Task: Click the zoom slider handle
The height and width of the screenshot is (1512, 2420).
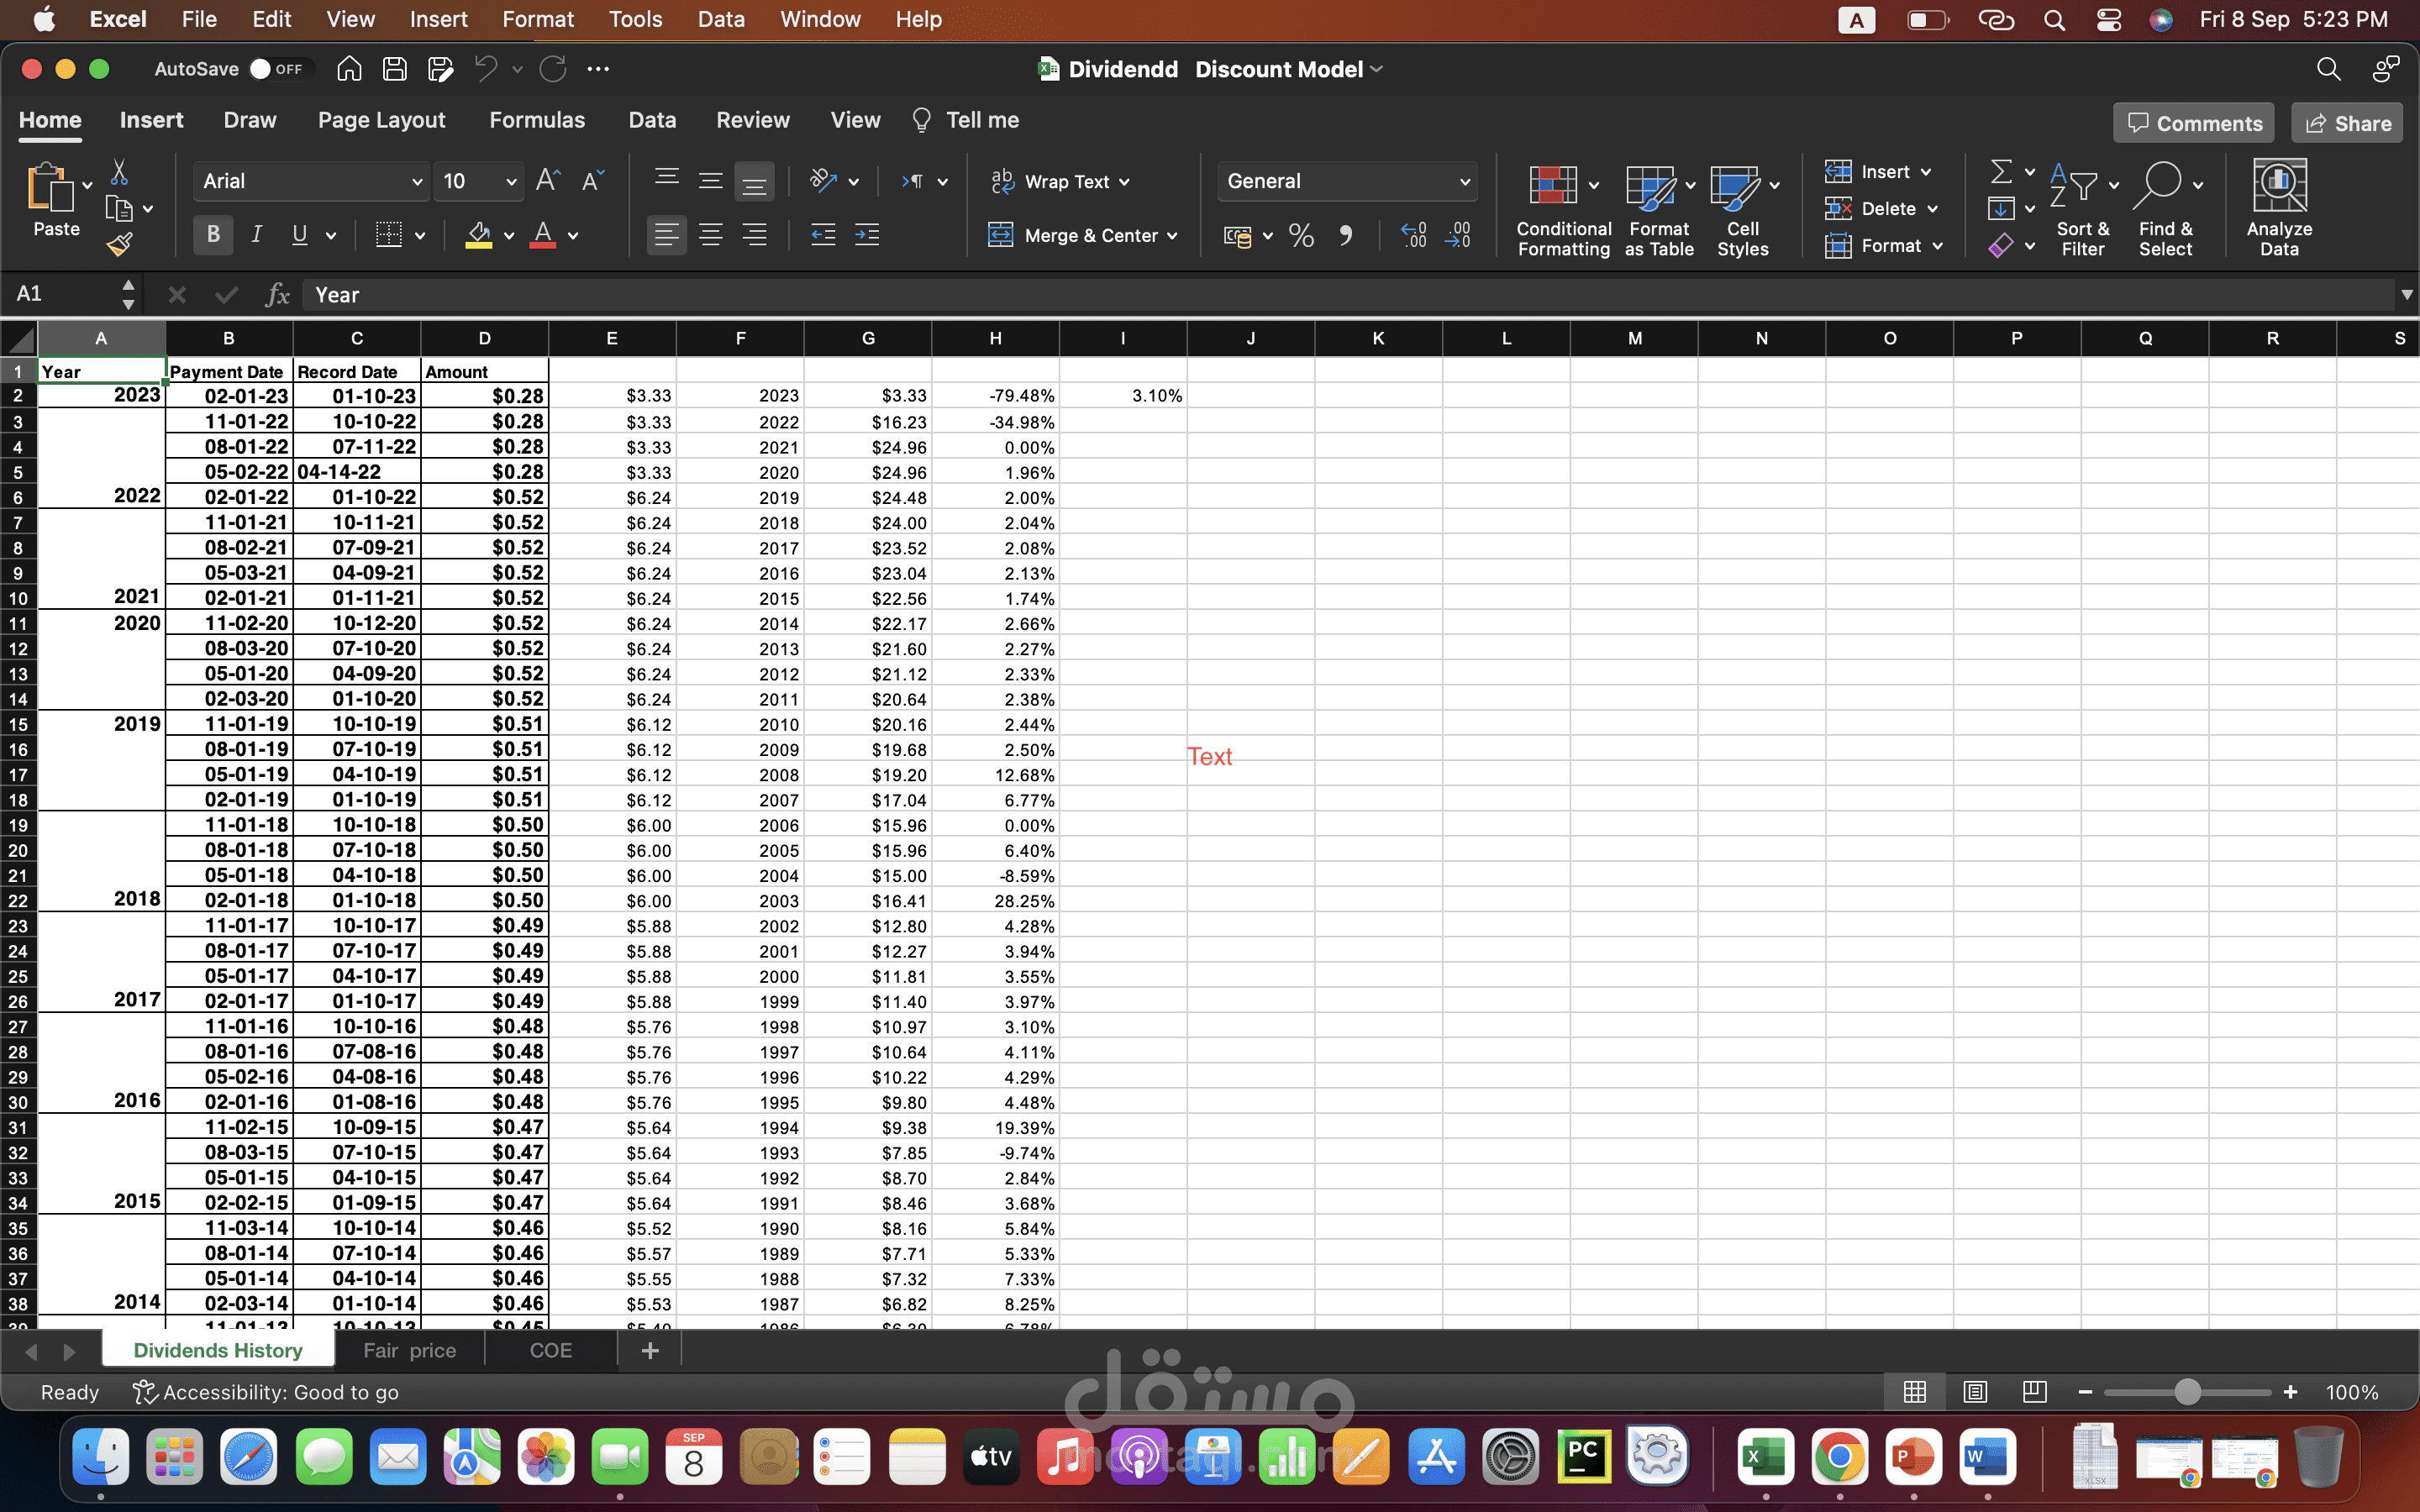Action: click(x=2188, y=1392)
